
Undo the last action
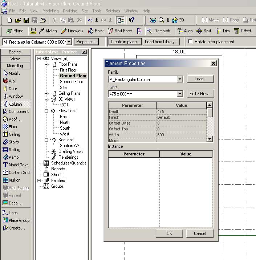click(x=90, y=20)
